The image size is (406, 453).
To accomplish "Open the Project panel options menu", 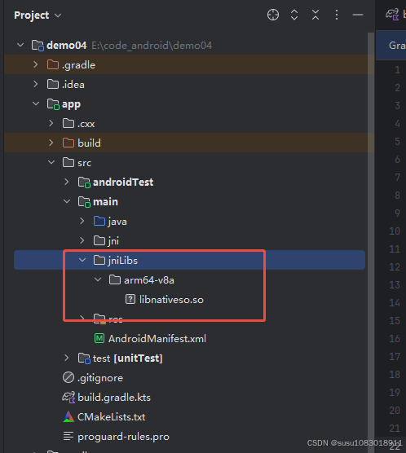I will click(x=337, y=15).
